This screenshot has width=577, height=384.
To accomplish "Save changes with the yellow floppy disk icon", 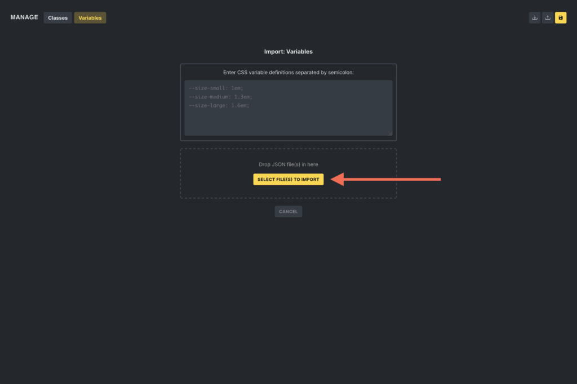I will tap(561, 17).
